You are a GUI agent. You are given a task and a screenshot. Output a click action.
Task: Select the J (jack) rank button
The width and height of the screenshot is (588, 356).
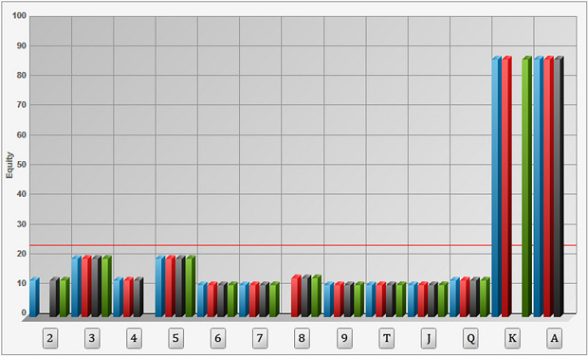coord(429,338)
